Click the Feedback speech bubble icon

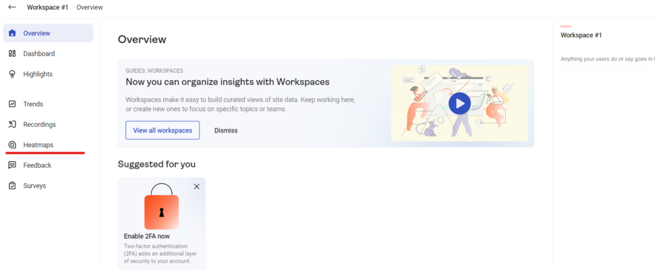(x=12, y=165)
